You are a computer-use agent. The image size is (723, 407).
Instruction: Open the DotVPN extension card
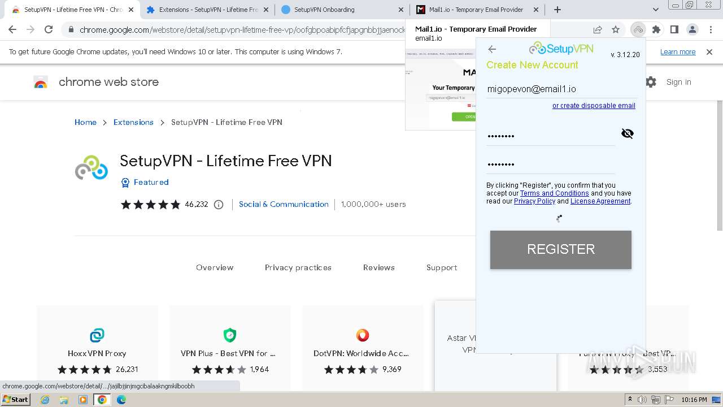(x=363, y=348)
